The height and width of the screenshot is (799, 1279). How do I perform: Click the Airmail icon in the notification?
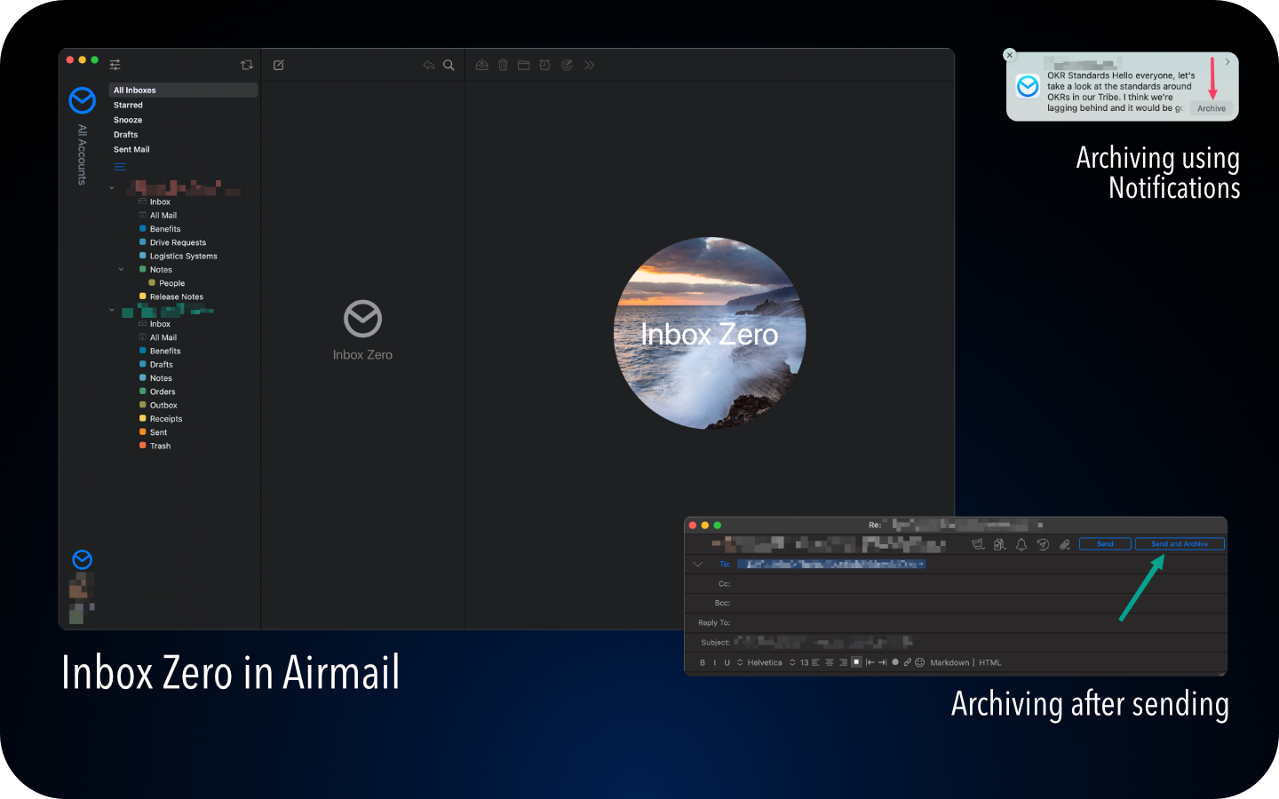pyautogui.click(x=1028, y=86)
